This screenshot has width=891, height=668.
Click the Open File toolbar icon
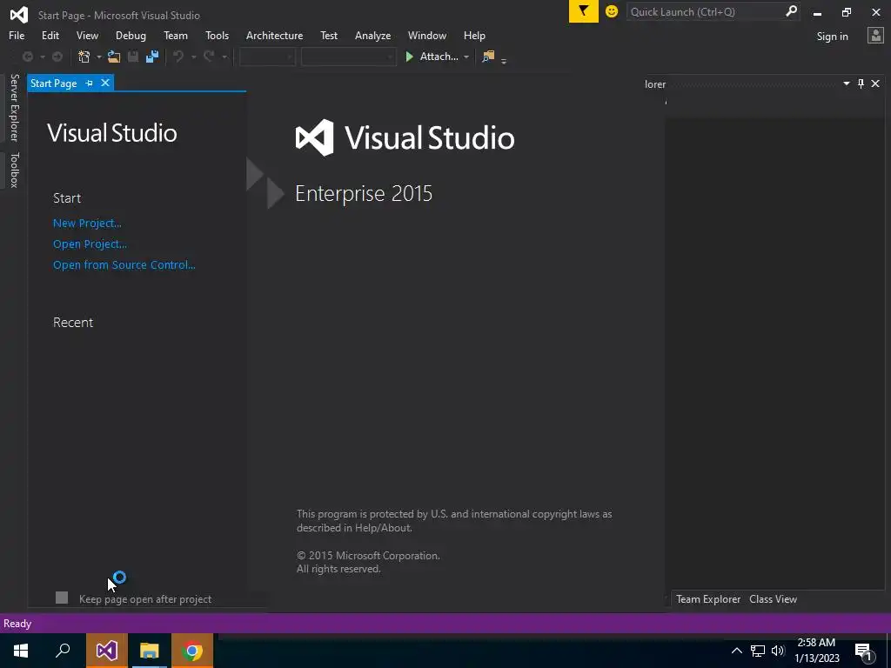point(114,57)
